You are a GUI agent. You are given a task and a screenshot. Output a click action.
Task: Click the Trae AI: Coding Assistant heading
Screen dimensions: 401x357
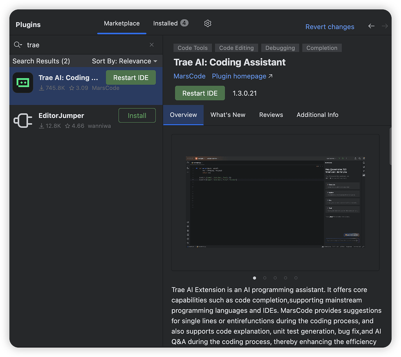(x=229, y=62)
